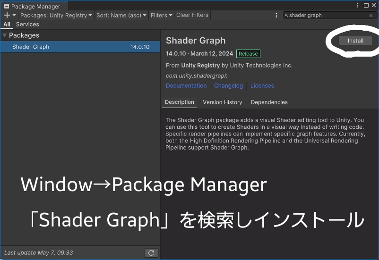Image resolution: width=379 pixels, height=260 pixels.
Task: Close the Package Manager window
Action: click(x=374, y=5)
